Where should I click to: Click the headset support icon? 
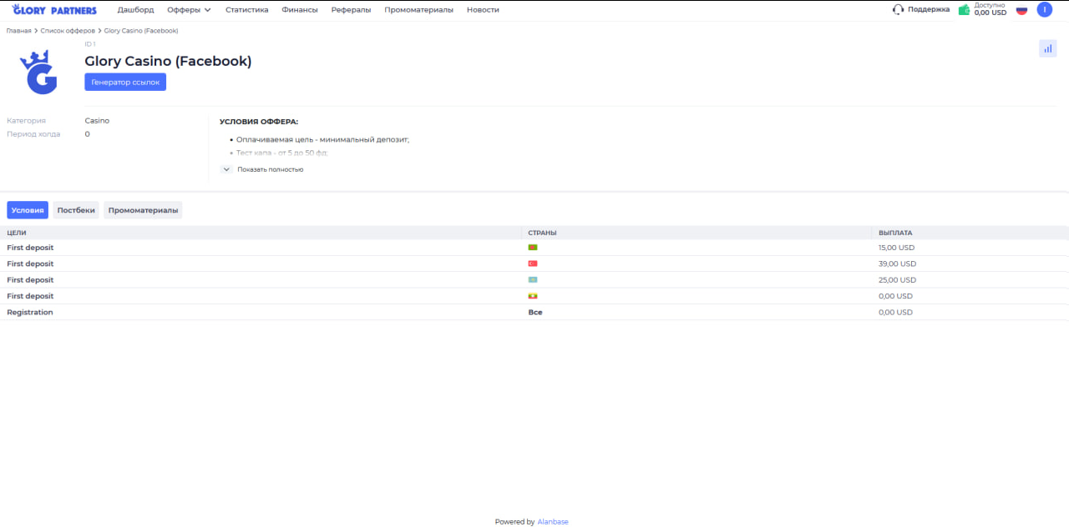point(898,10)
